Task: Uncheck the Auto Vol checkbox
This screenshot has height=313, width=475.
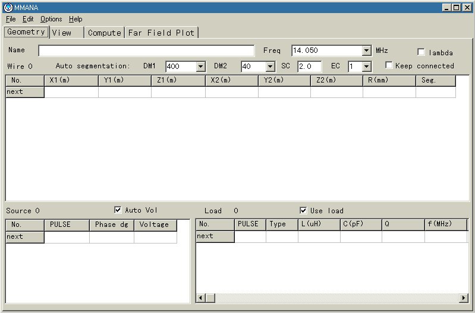Action: tap(118, 210)
